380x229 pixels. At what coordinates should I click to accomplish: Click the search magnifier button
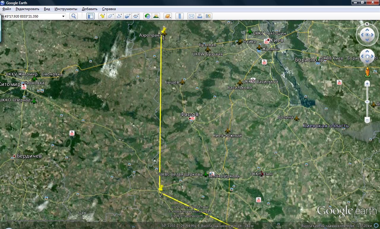pyautogui.click(x=74, y=16)
